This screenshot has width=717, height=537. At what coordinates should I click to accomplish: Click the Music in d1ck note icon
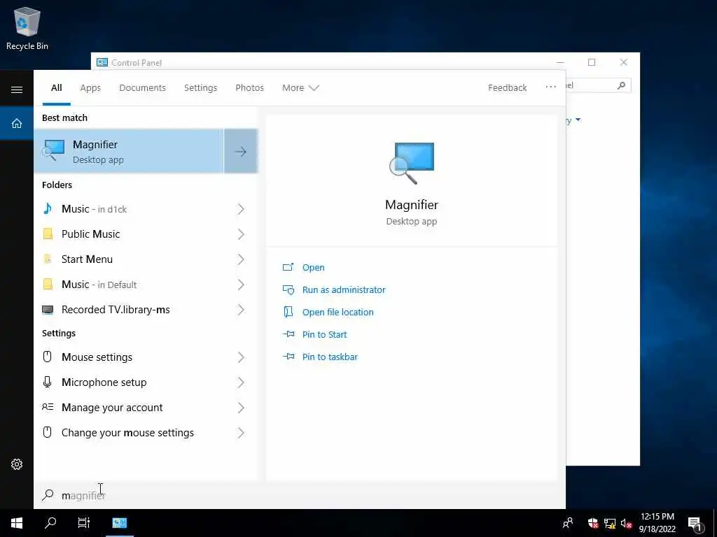[48, 208]
